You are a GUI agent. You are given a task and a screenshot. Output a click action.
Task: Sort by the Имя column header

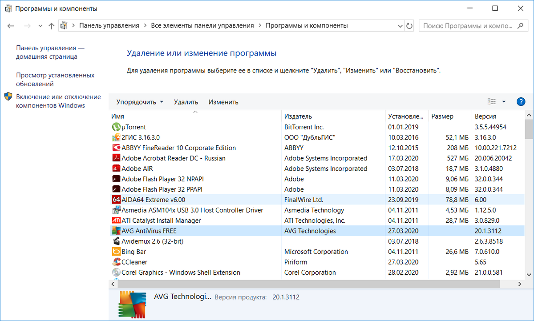(195, 116)
